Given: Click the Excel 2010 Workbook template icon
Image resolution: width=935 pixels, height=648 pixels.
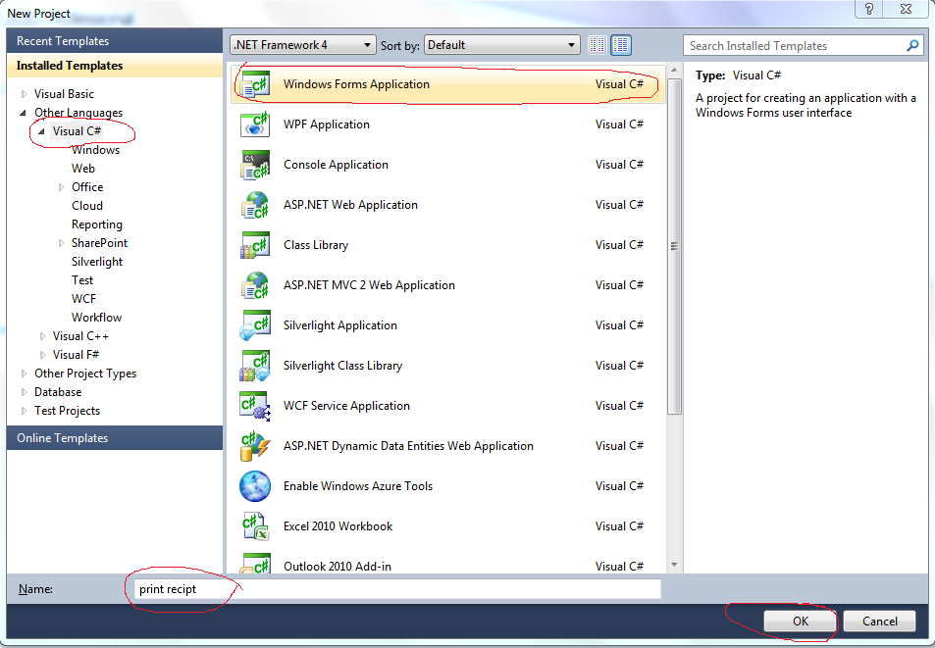Looking at the screenshot, I should [255, 526].
